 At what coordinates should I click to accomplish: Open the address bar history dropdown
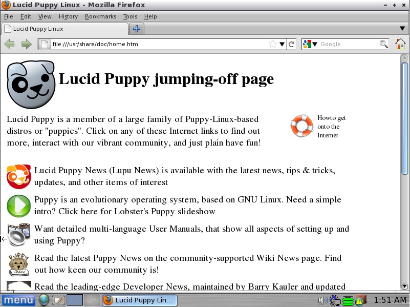tap(282, 44)
